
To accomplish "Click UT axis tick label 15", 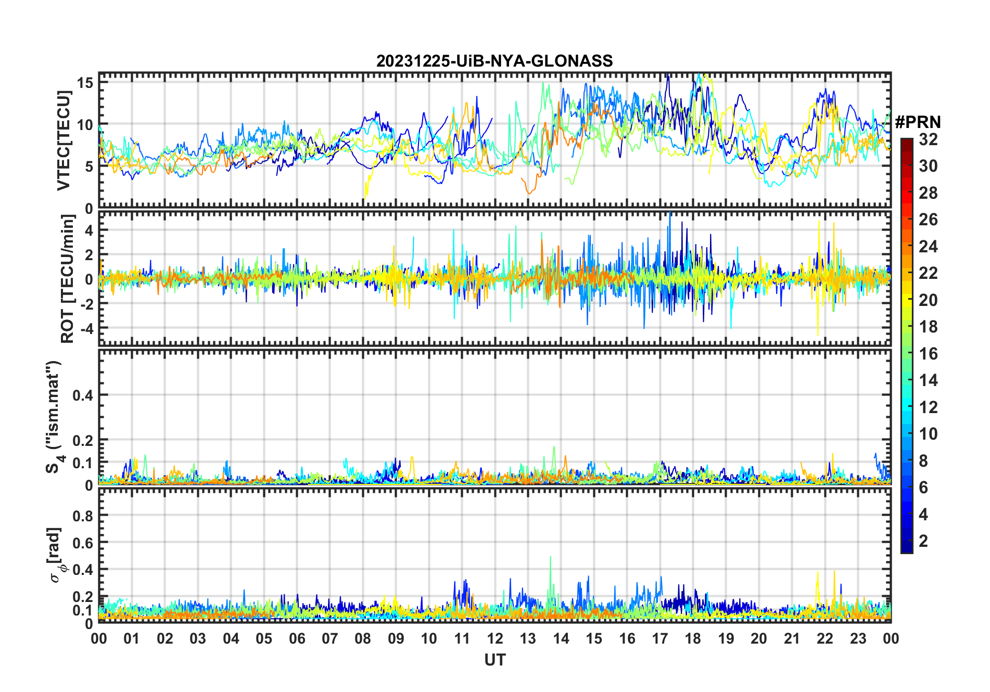I will click(x=594, y=639).
